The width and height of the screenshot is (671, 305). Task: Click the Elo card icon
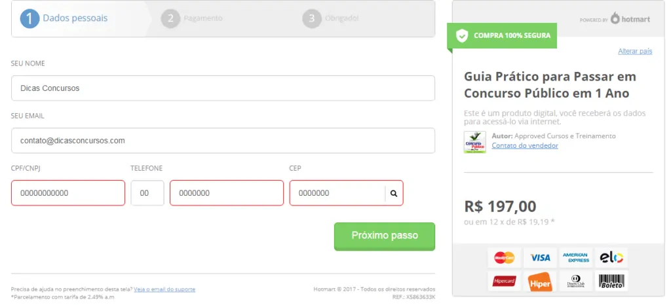pyautogui.click(x=611, y=258)
